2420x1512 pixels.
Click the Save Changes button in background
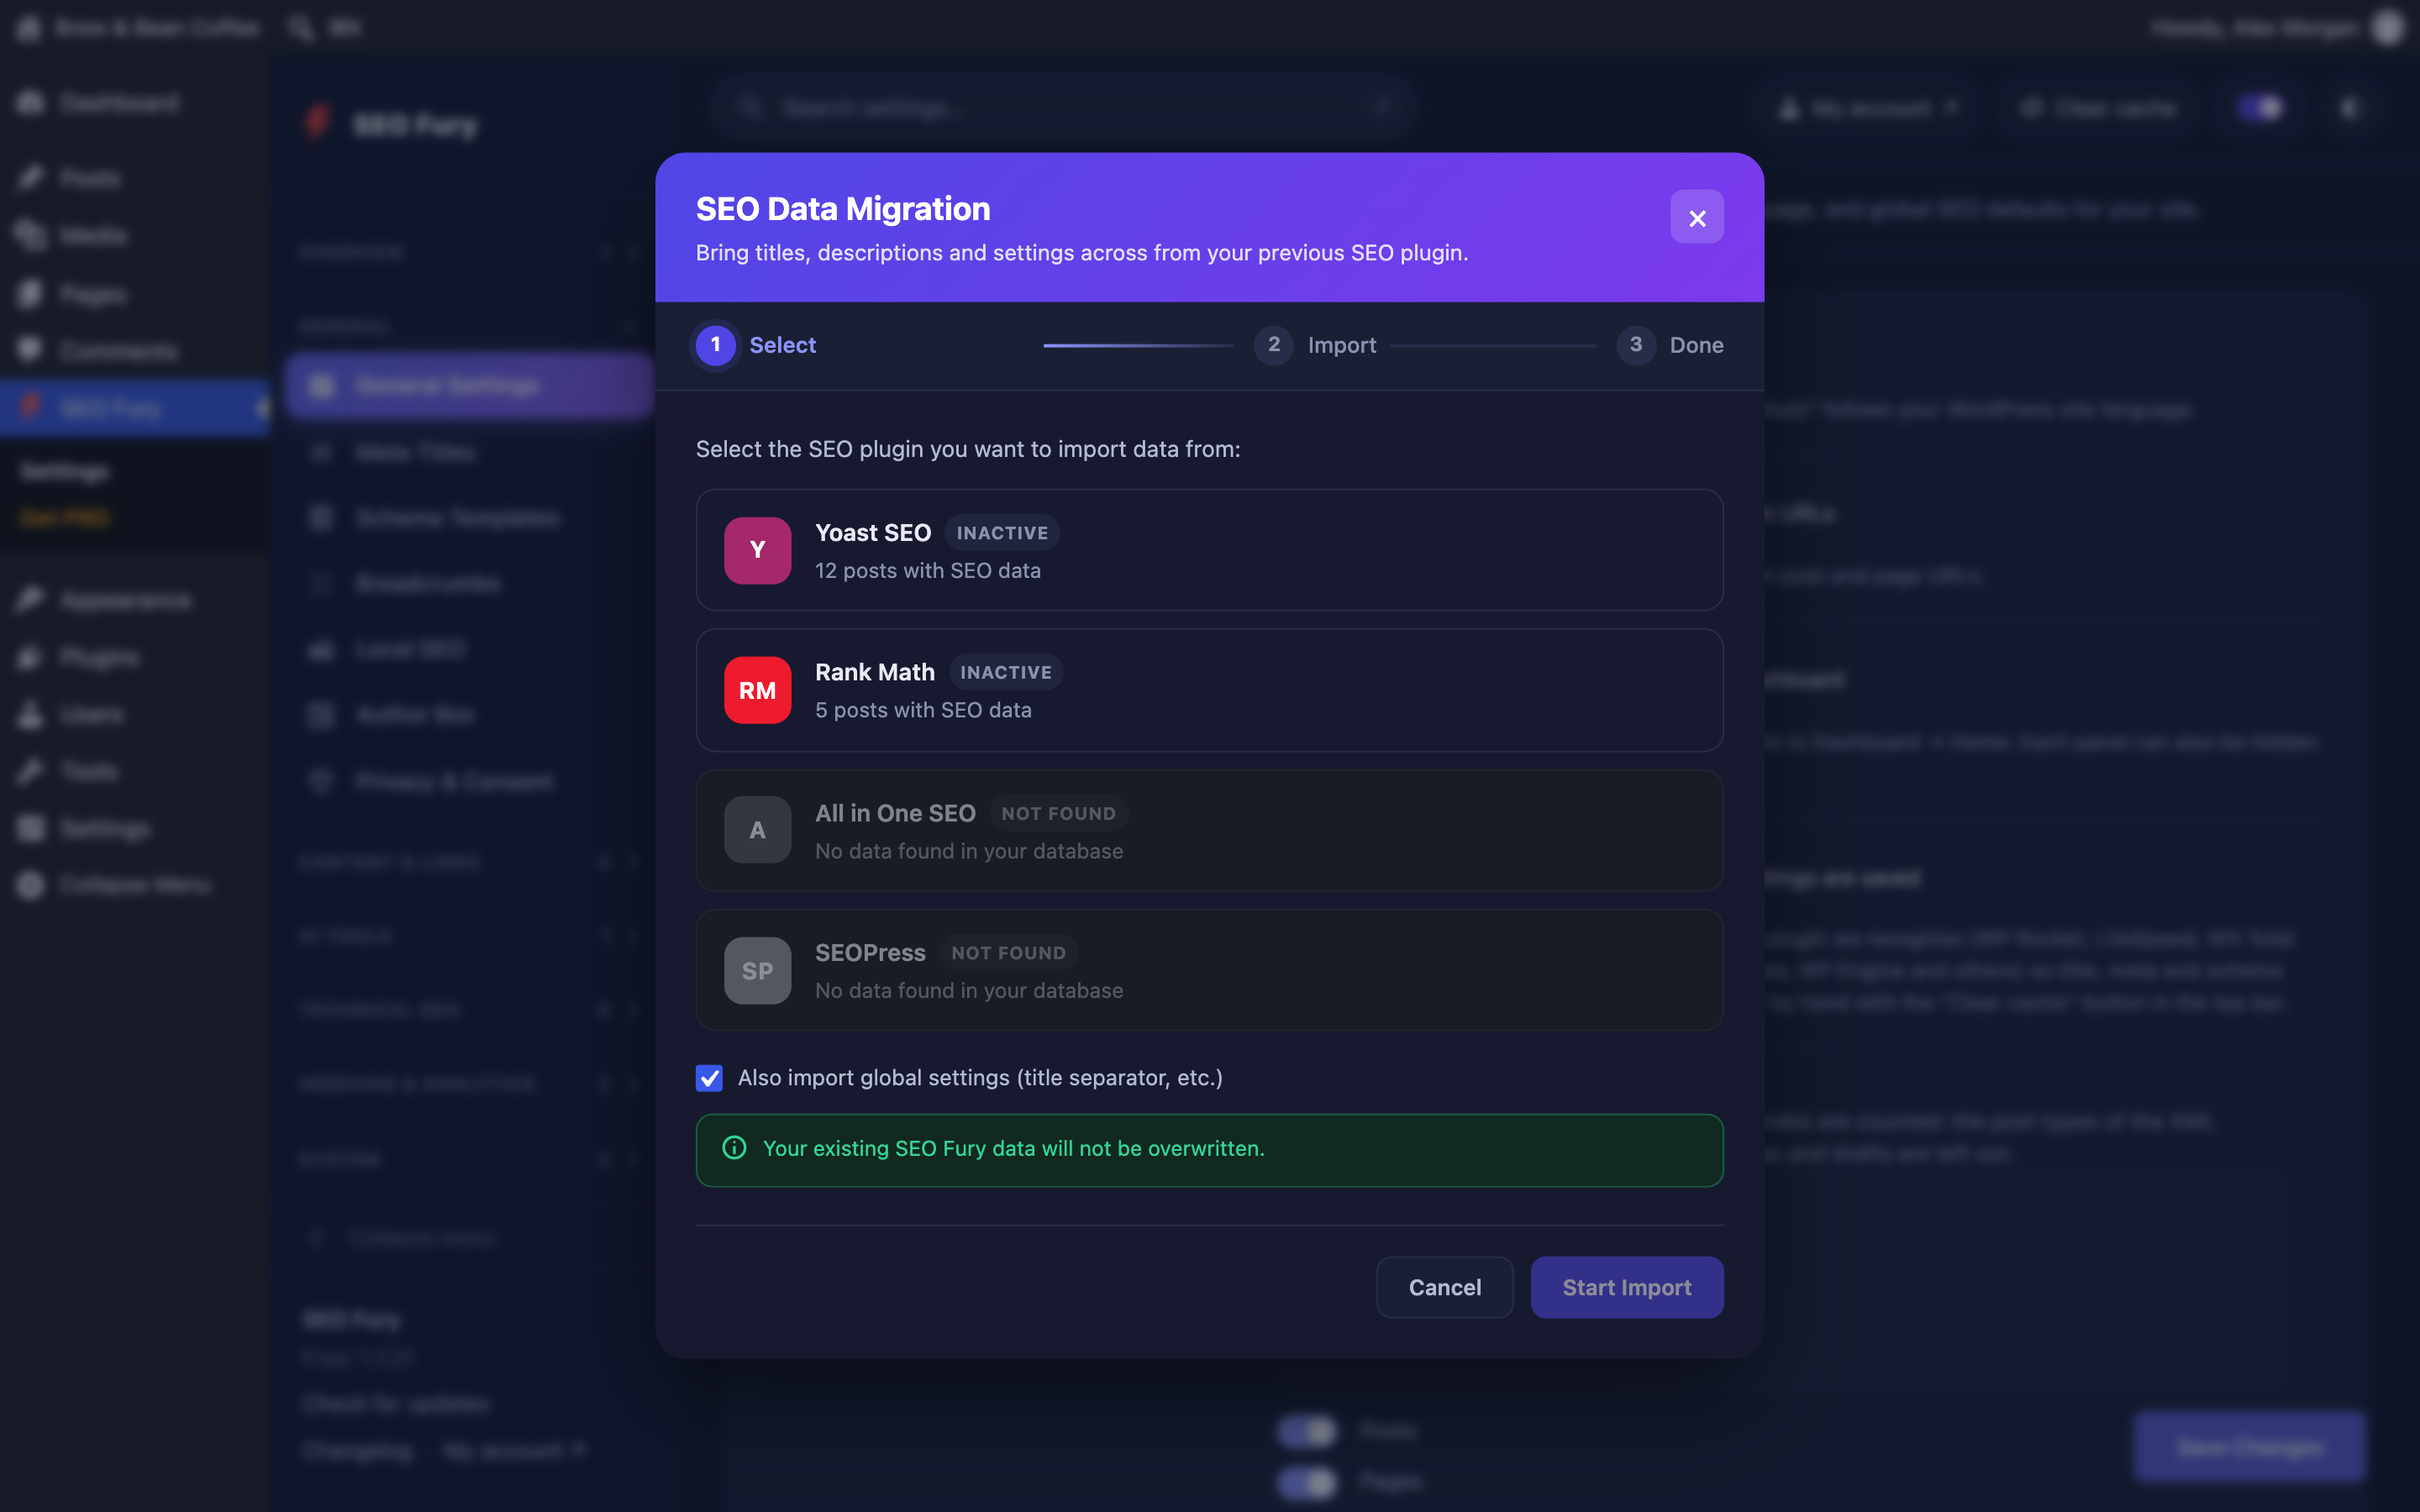[x=2249, y=1447]
